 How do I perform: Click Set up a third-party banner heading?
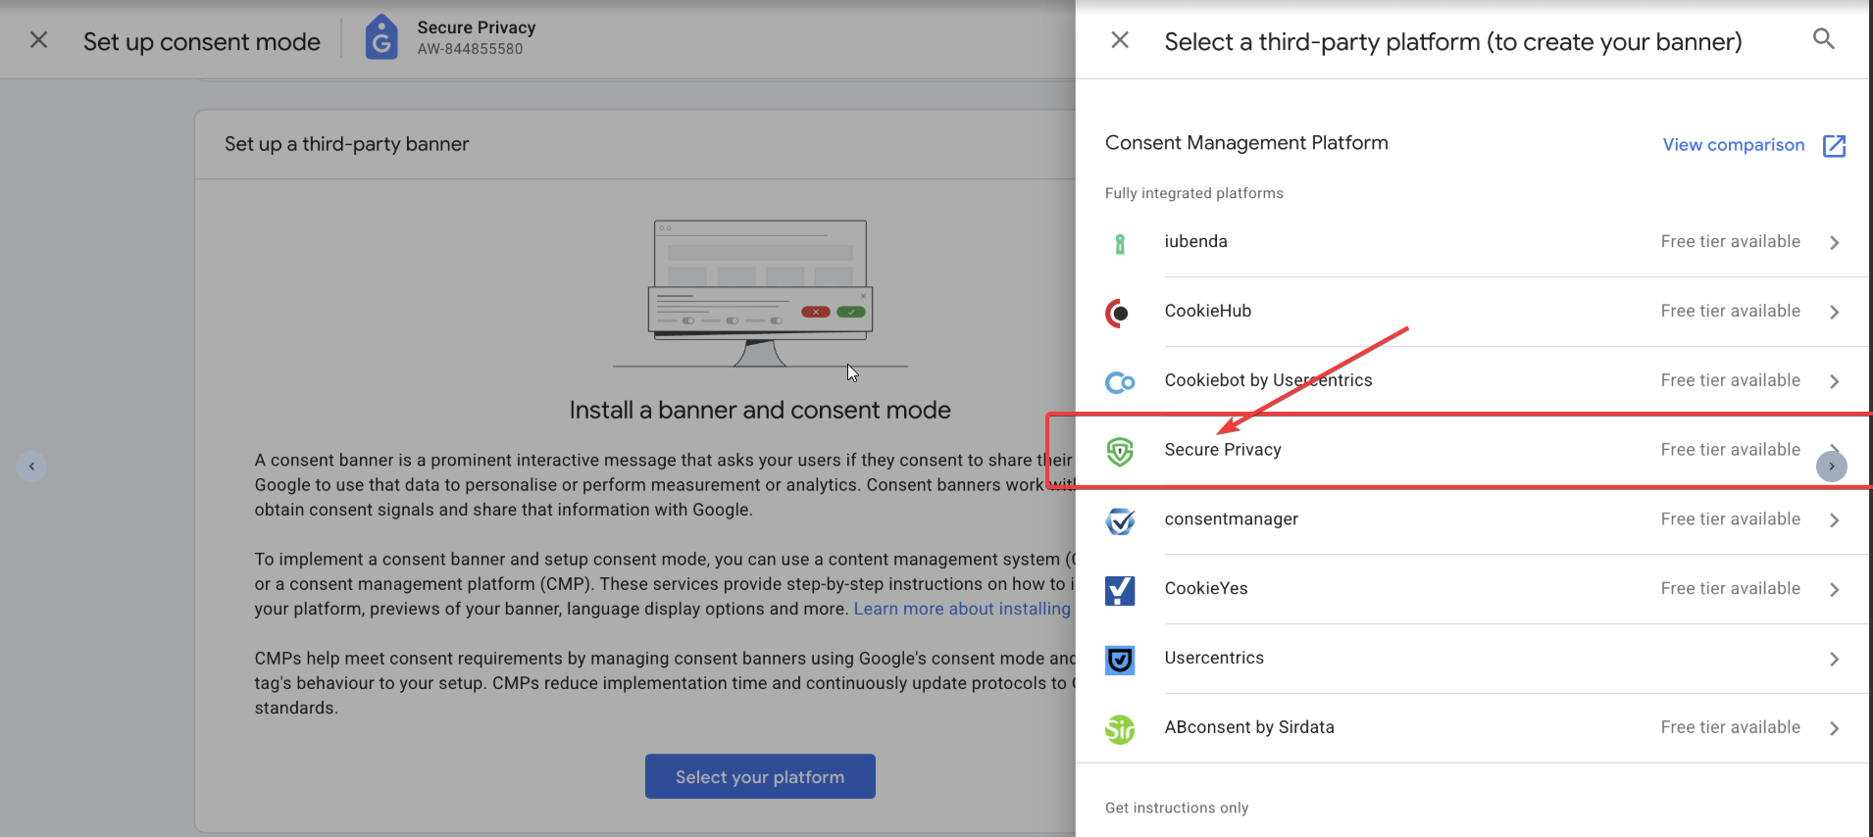tap(346, 144)
